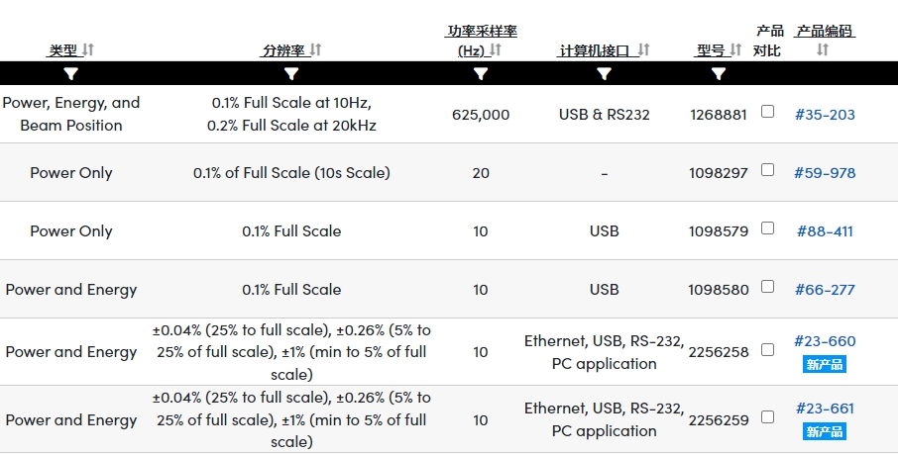Image resolution: width=898 pixels, height=455 pixels.
Task: Open the filter icon under 功率采样率 column
Action: coord(481,74)
